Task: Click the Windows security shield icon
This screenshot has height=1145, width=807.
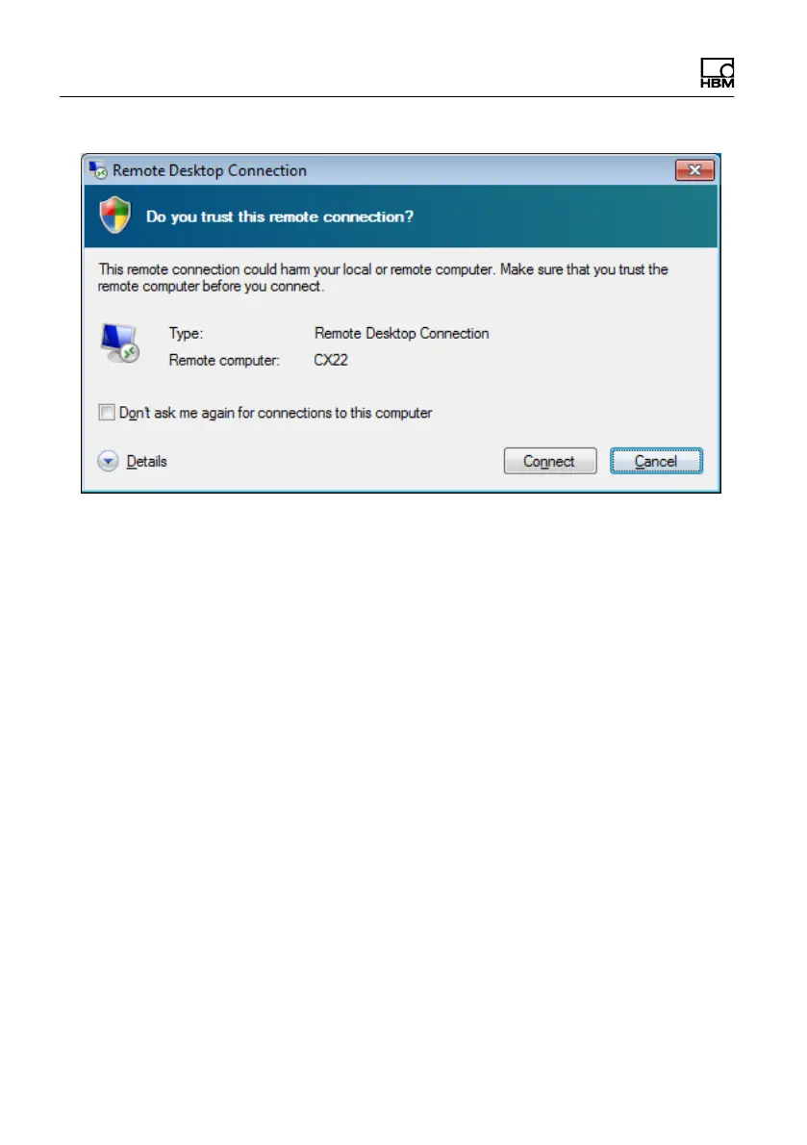Action: 115,215
